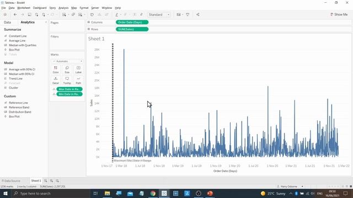Open the Data Source tab
Image resolution: width=353 pixels, height=198 pixels.
11,181
